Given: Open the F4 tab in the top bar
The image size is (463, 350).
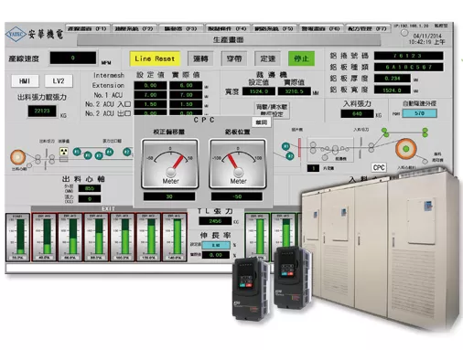Looking at the screenshot, I should tap(227, 28).
